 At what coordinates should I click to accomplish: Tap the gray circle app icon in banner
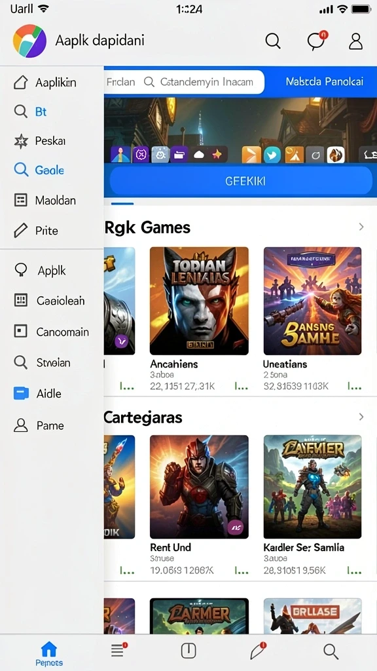(315, 155)
